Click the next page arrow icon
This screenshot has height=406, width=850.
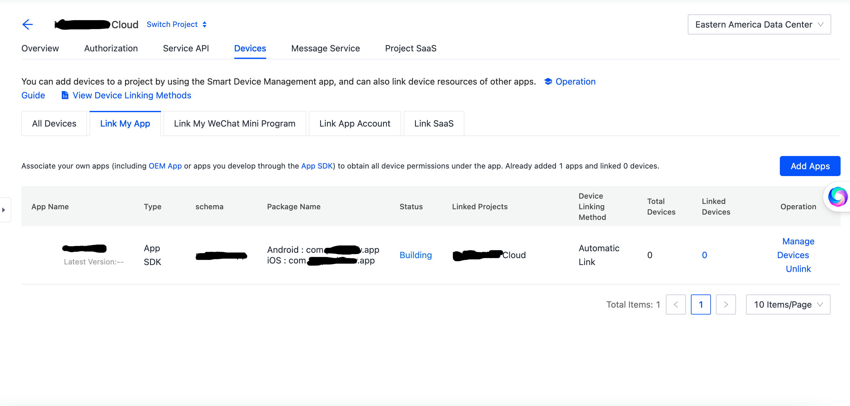726,304
